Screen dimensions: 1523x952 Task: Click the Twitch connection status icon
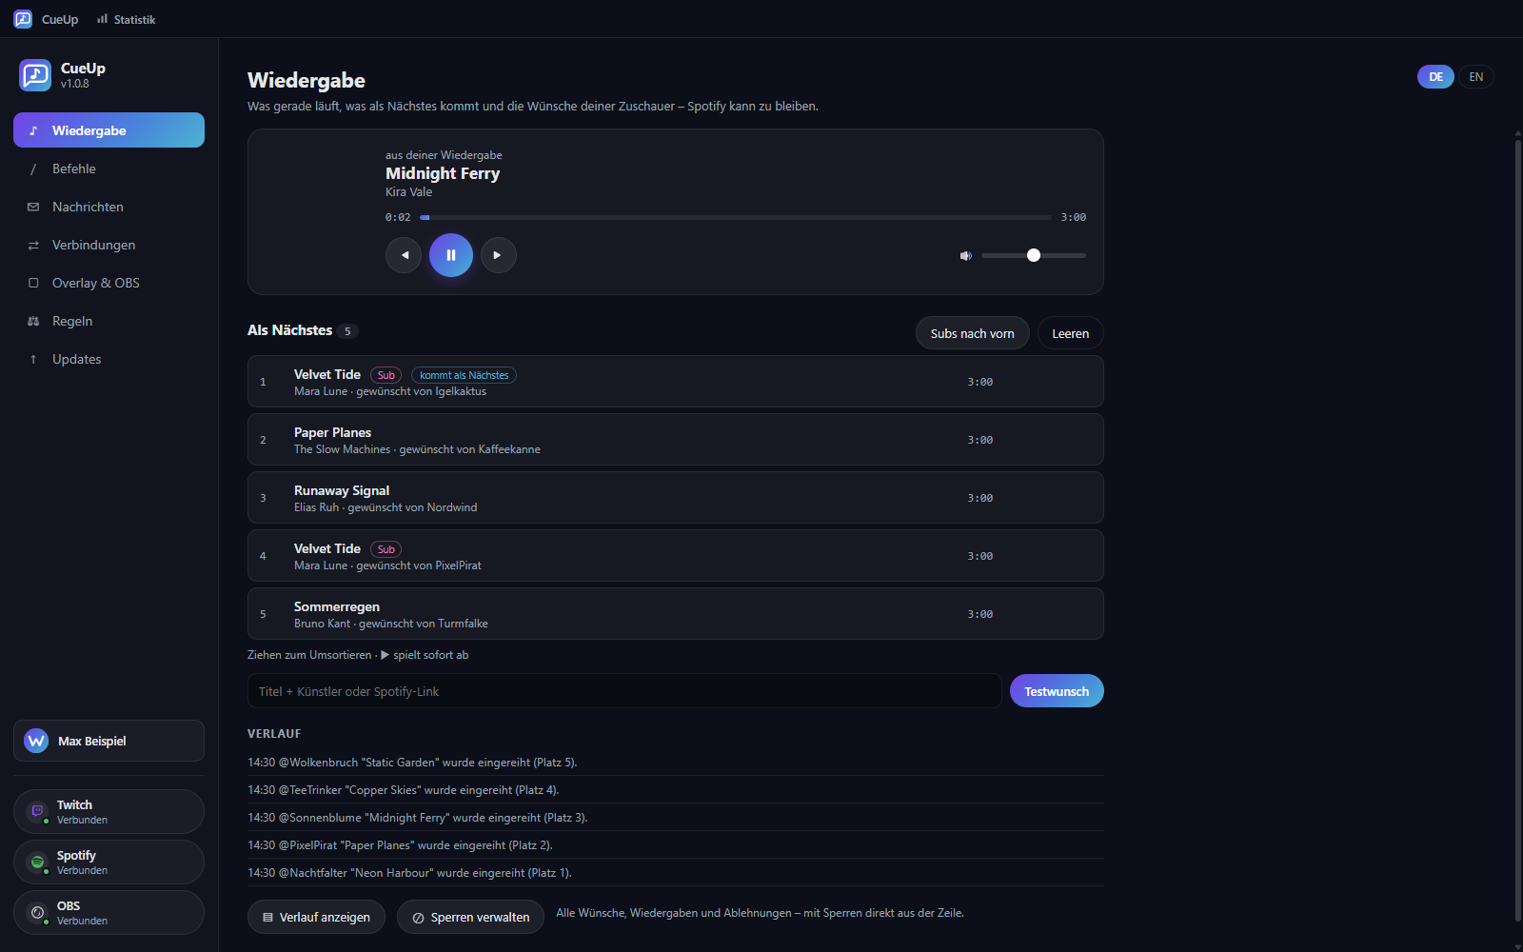coord(37,811)
